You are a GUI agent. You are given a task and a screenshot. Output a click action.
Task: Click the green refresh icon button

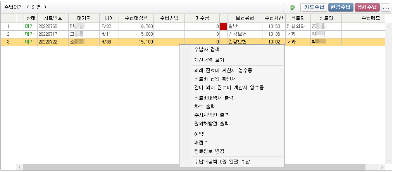(x=292, y=7)
